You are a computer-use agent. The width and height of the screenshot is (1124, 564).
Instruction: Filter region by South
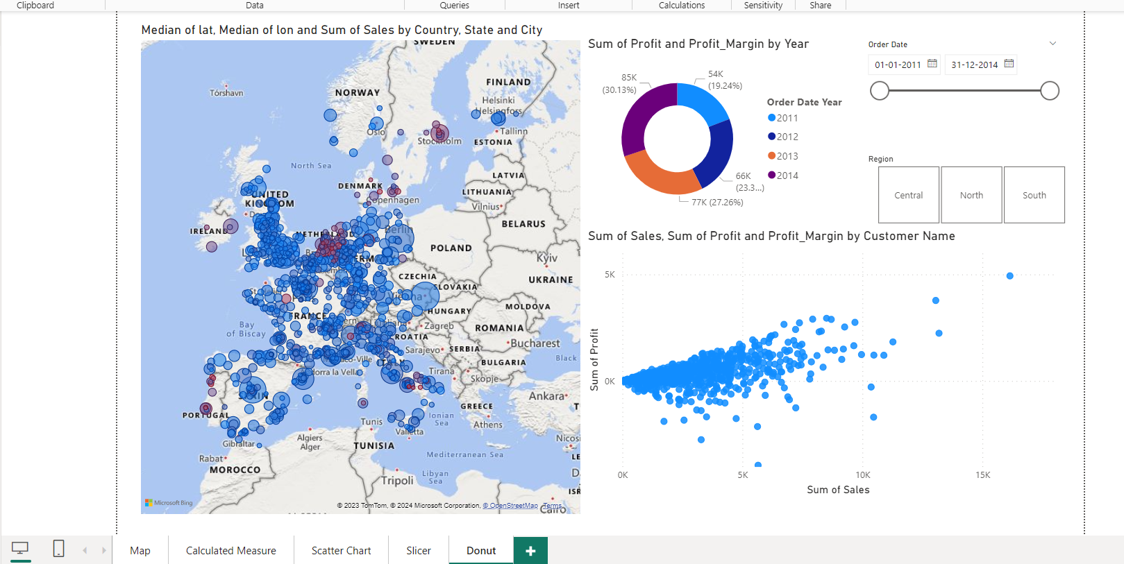click(x=1034, y=195)
